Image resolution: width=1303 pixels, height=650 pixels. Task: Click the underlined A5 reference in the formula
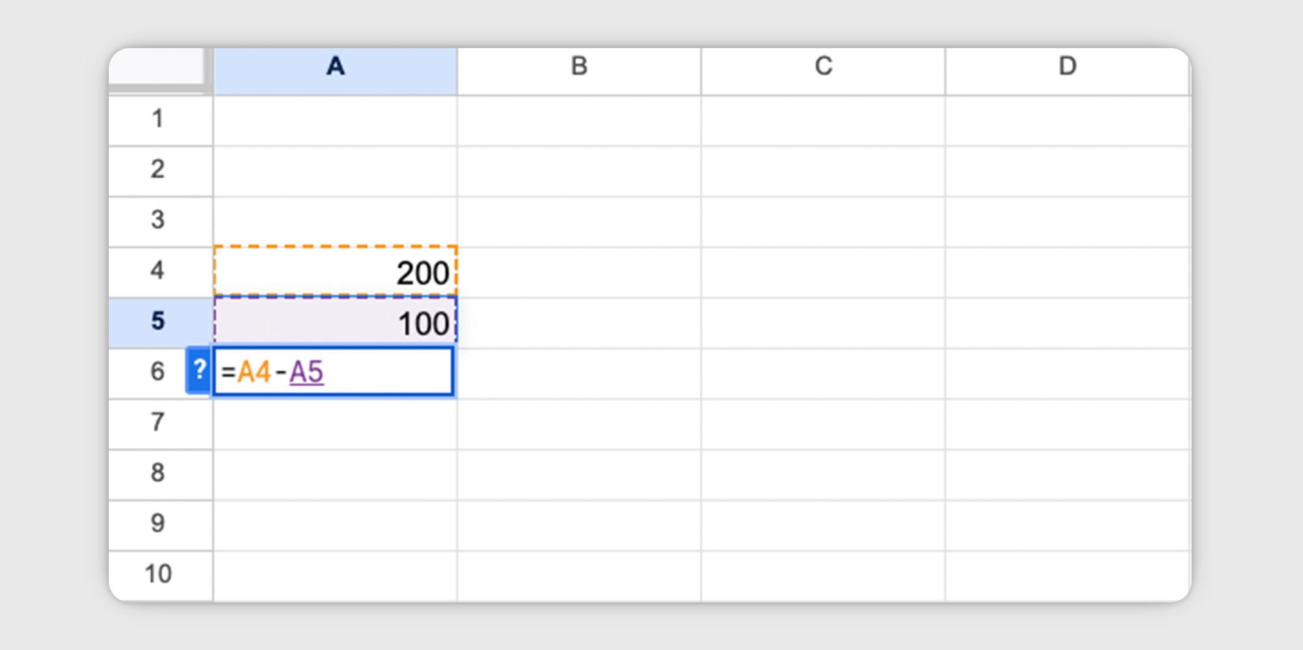pos(308,373)
